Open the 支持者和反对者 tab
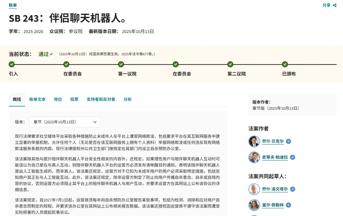The height and width of the screenshot is (216, 343). point(101,100)
